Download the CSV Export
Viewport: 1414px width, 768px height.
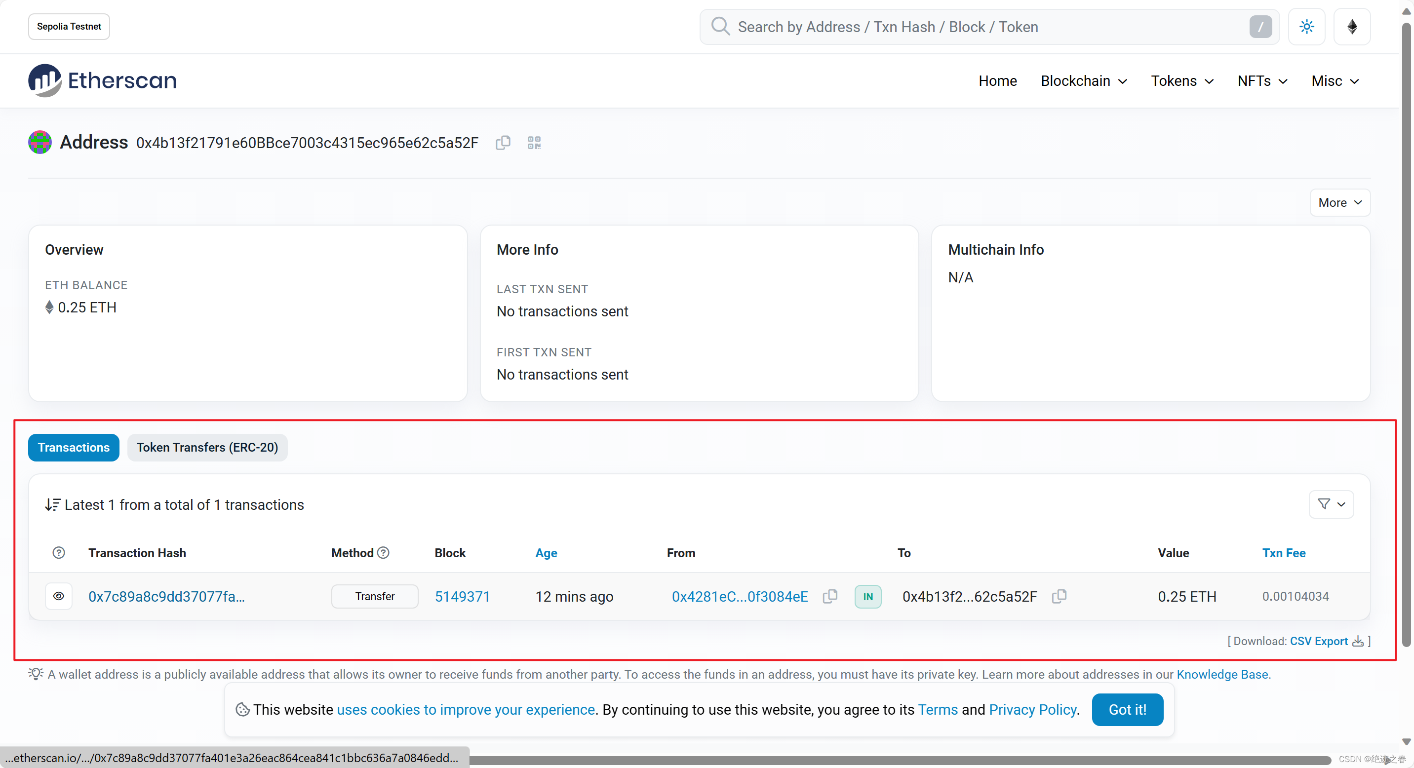click(x=1319, y=641)
